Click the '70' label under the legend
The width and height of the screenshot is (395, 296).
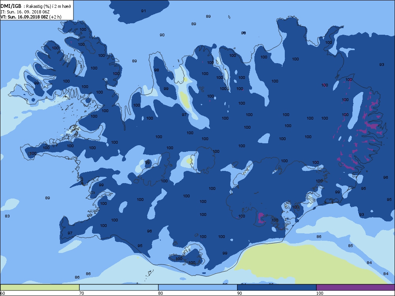click(81, 293)
